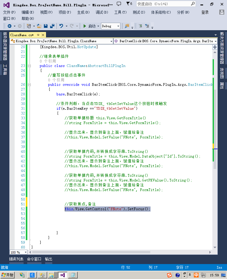The height and width of the screenshot is (279, 227).
Task: Click the Save All icon
Action: pyautogui.click(x=52, y=26)
